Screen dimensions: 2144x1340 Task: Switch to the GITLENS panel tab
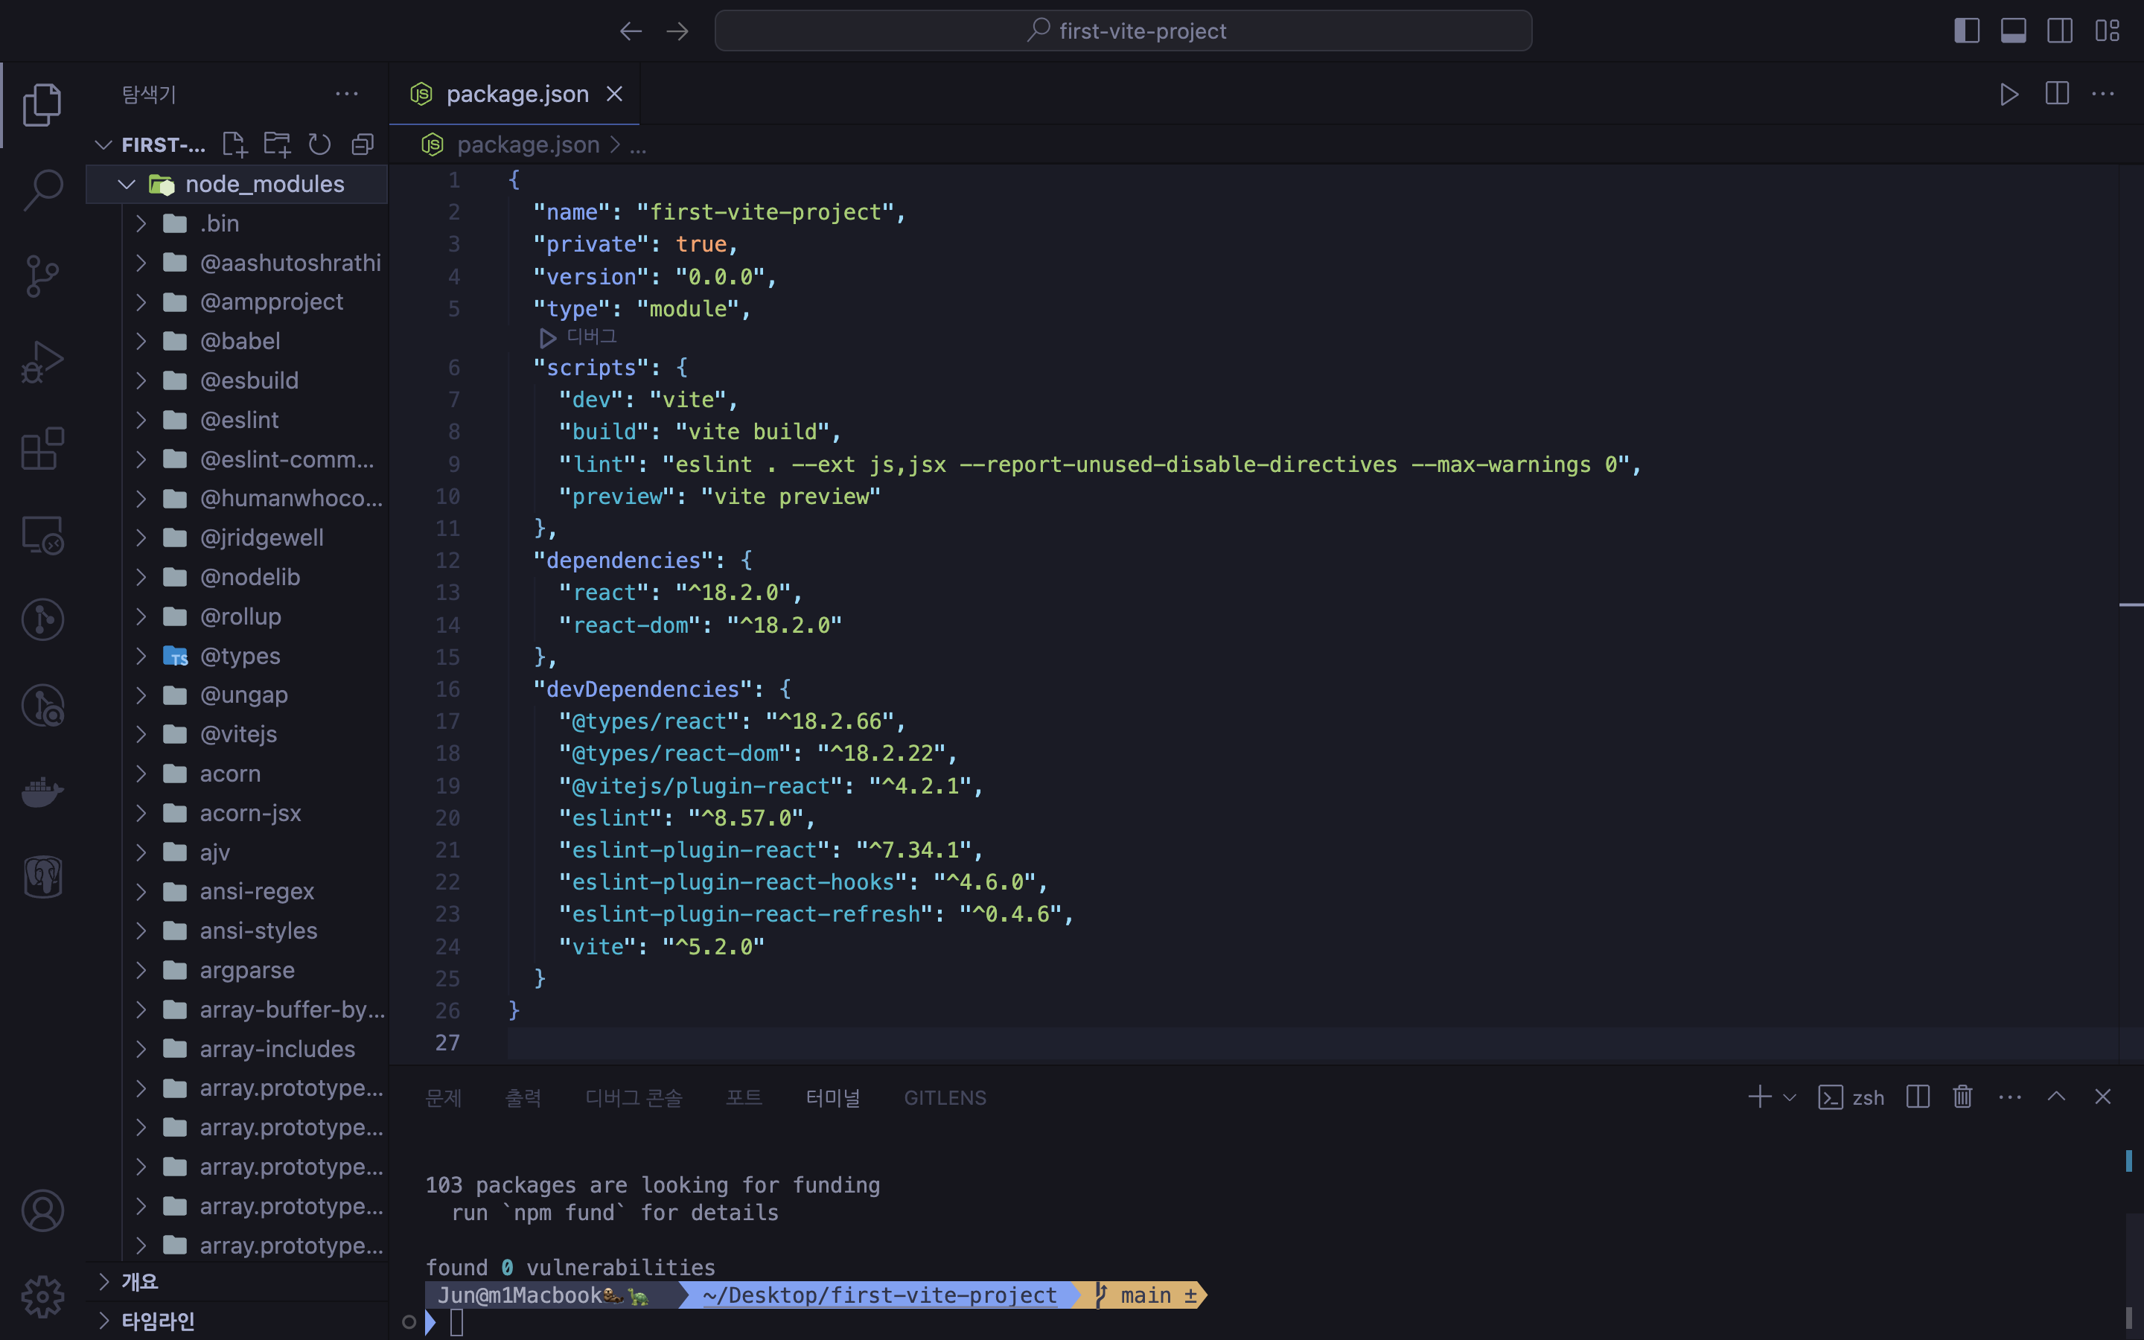coord(945,1097)
